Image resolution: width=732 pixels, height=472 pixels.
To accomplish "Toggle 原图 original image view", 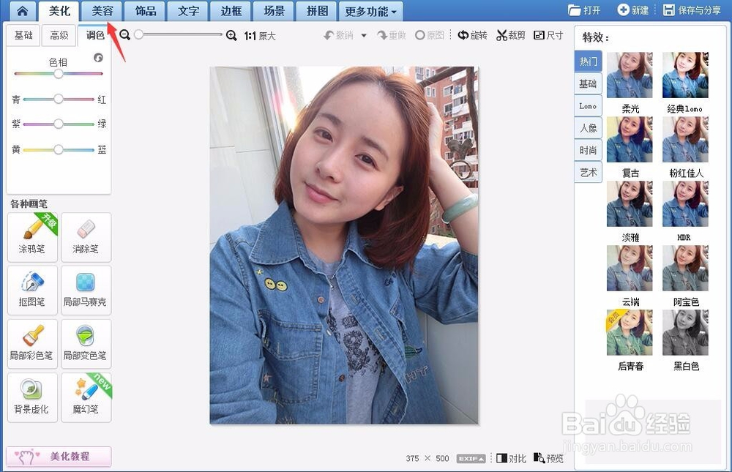I will click(430, 35).
